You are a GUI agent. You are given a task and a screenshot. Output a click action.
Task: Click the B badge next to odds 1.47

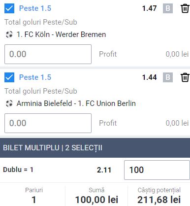click(168, 8)
